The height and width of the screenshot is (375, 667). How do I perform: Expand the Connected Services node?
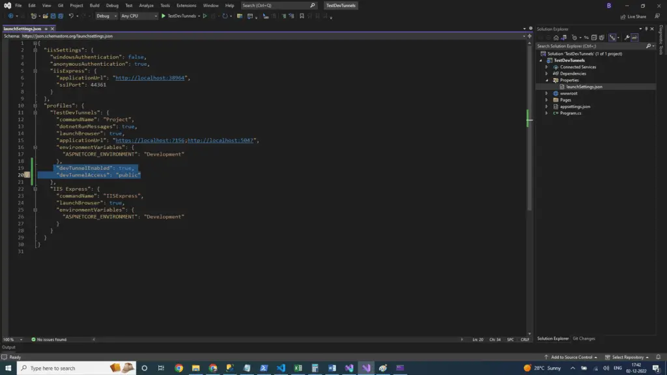tap(546, 67)
